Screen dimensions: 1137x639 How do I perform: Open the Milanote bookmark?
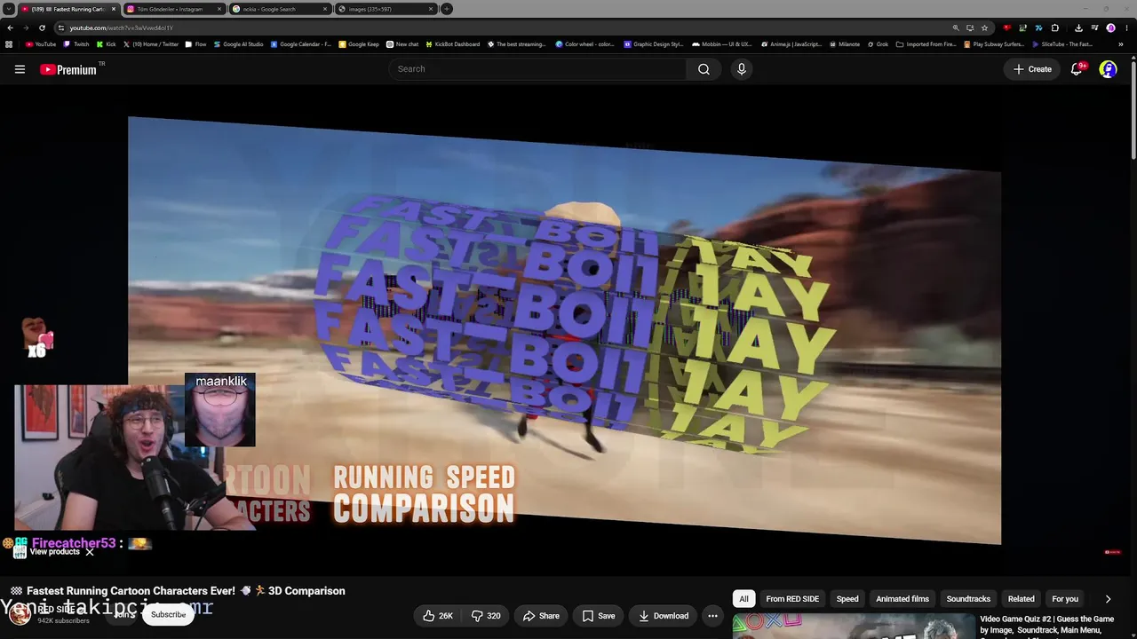pos(844,44)
